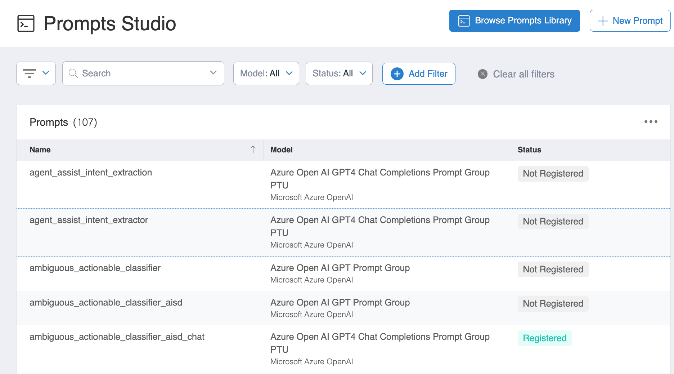The image size is (674, 374).
Task: Click the X icon beside Clear all filters
Action: tap(482, 74)
